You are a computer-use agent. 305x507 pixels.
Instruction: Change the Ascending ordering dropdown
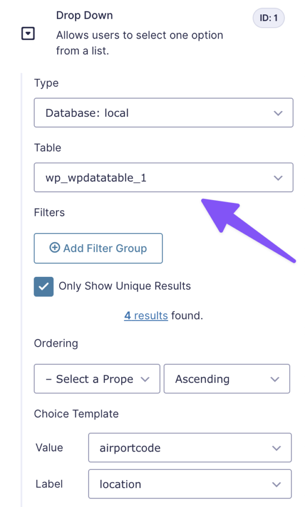pos(226,379)
